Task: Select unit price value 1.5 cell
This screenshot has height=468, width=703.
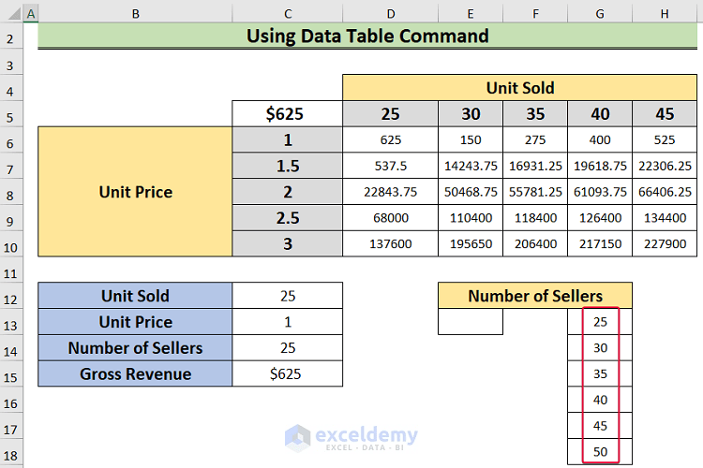Action: click(288, 166)
